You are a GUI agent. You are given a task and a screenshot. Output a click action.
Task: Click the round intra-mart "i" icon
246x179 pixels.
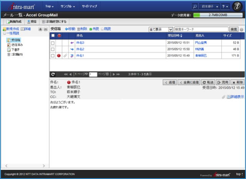(x=237, y=7)
